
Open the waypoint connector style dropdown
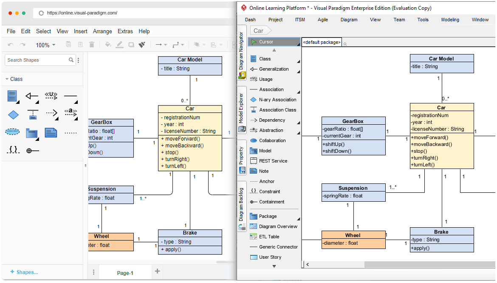pos(178,45)
